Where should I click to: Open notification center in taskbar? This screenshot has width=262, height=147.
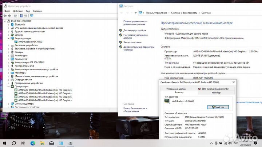(255, 143)
